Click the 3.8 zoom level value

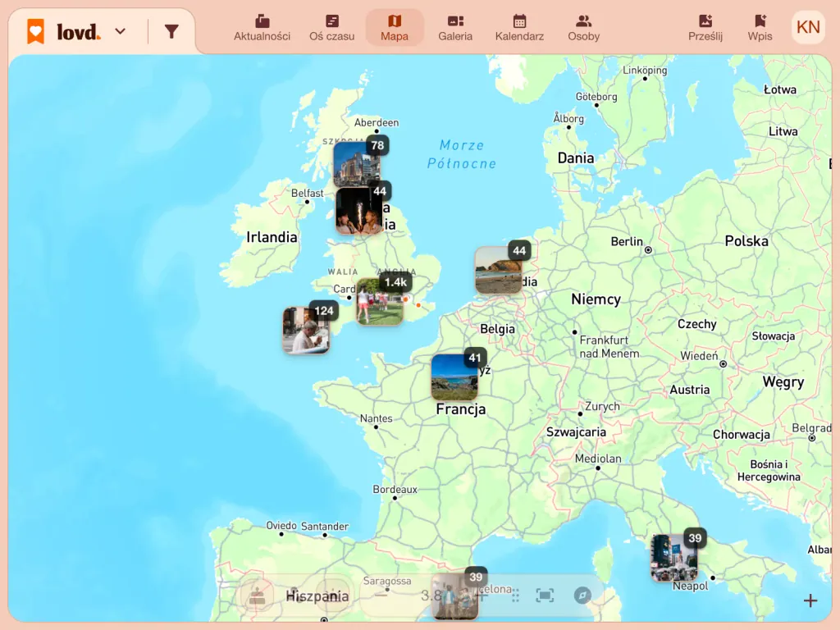point(431,596)
